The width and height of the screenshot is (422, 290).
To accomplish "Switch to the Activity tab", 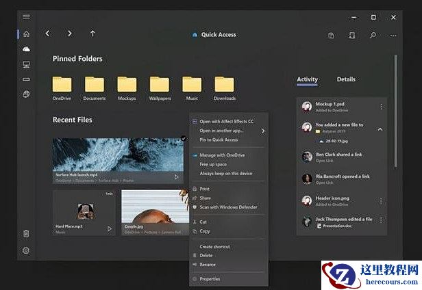I will point(307,79).
